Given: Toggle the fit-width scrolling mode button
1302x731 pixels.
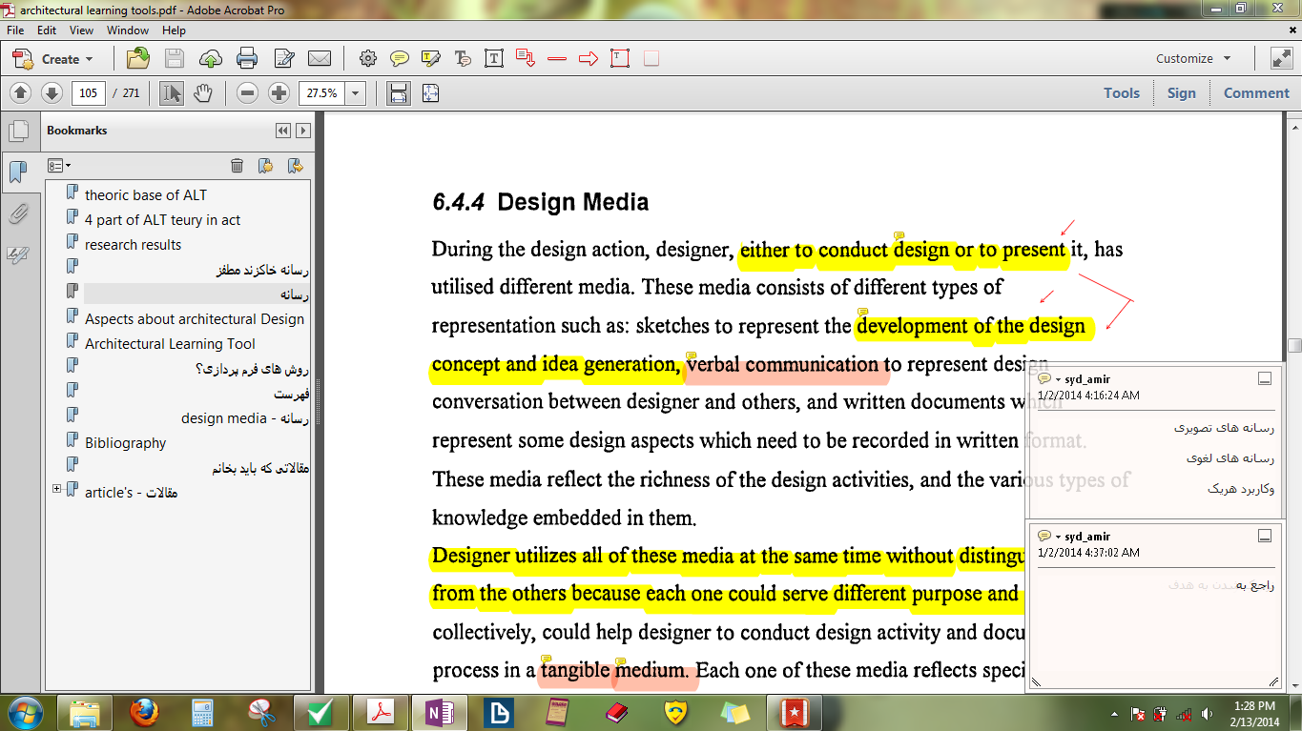Looking at the screenshot, I should (x=399, y=93).
